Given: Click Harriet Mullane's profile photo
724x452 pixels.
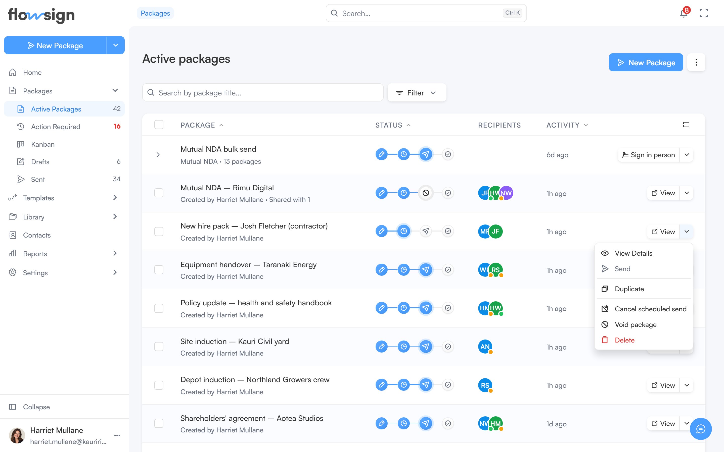Looking at the screenshot, I should (x=17, y=435).
